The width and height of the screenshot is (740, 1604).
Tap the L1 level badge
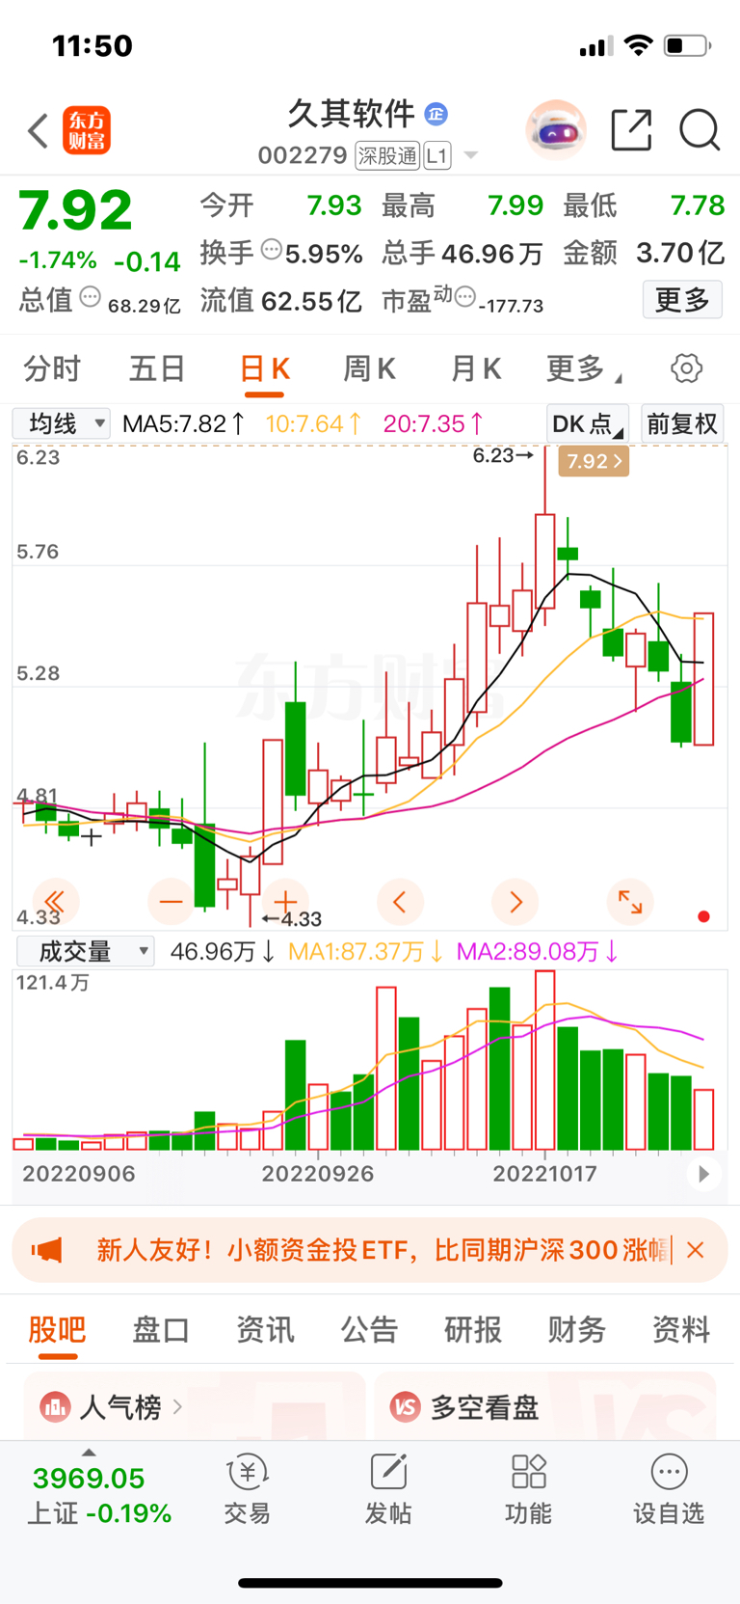[x=437, y=155]
